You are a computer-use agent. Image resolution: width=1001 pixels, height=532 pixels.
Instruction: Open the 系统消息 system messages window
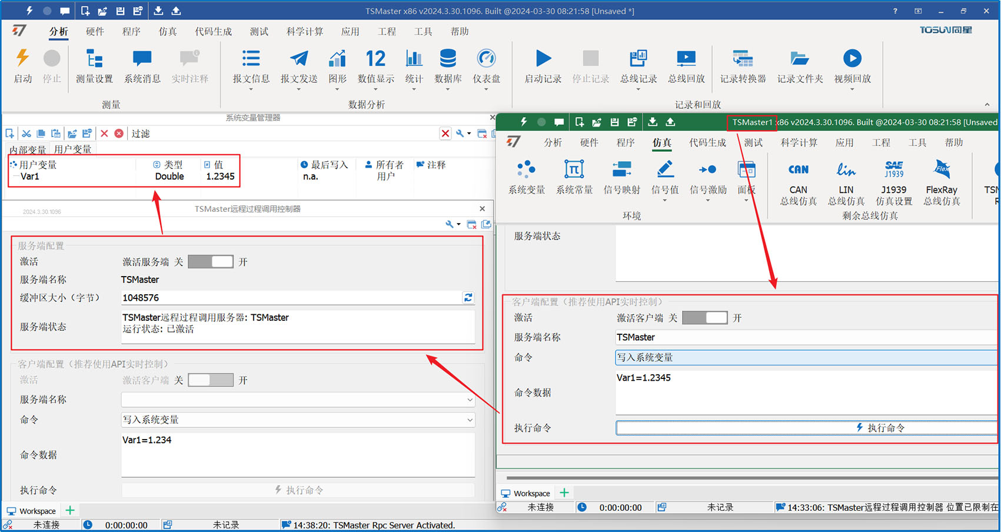142,66
